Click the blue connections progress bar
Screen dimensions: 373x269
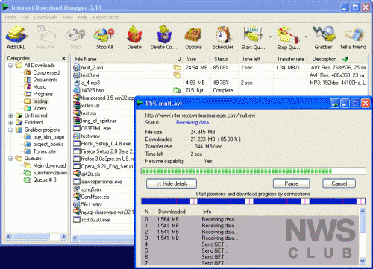[x=254, y=201]
